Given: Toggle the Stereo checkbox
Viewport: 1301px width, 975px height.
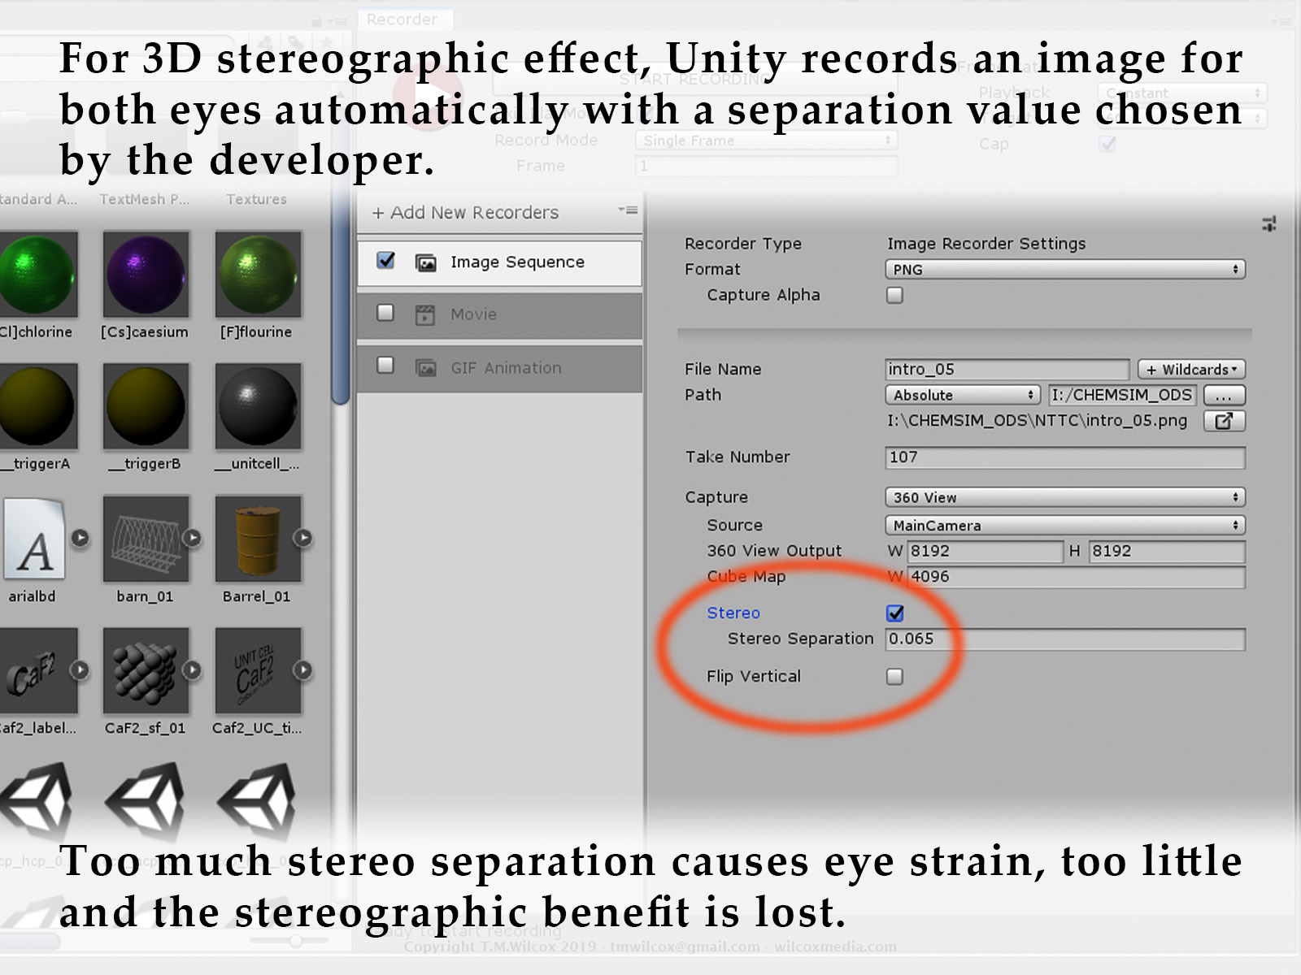Looking at the screenshot, I should (x=894, y=613).
